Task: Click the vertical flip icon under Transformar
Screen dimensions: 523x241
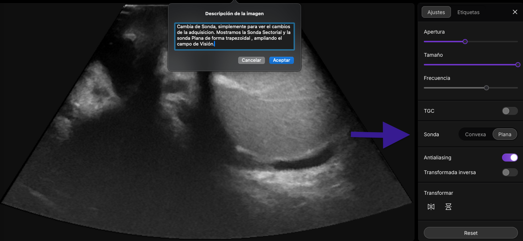Action: [448, 207]
